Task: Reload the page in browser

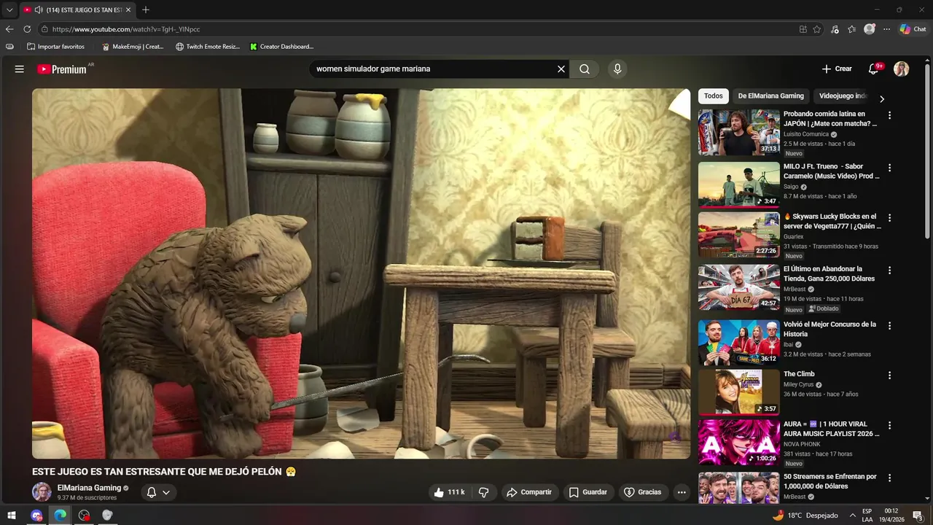Action: coord(27,29)
